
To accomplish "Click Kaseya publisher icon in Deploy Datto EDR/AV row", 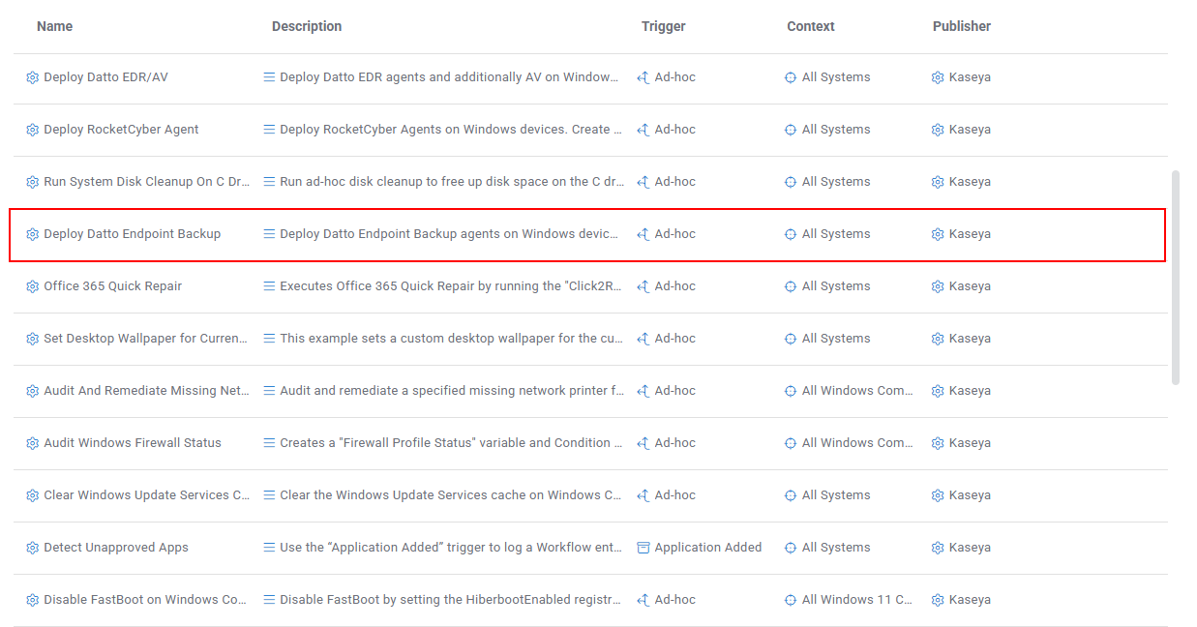I will pos(938,77).
